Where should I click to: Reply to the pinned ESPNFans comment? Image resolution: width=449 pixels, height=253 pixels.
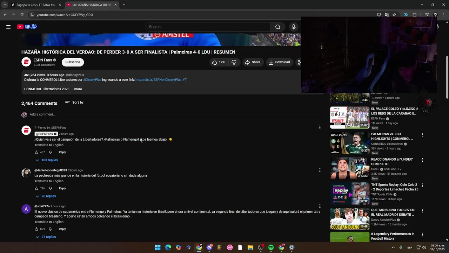pyautogui.click(x=62, y=152)
